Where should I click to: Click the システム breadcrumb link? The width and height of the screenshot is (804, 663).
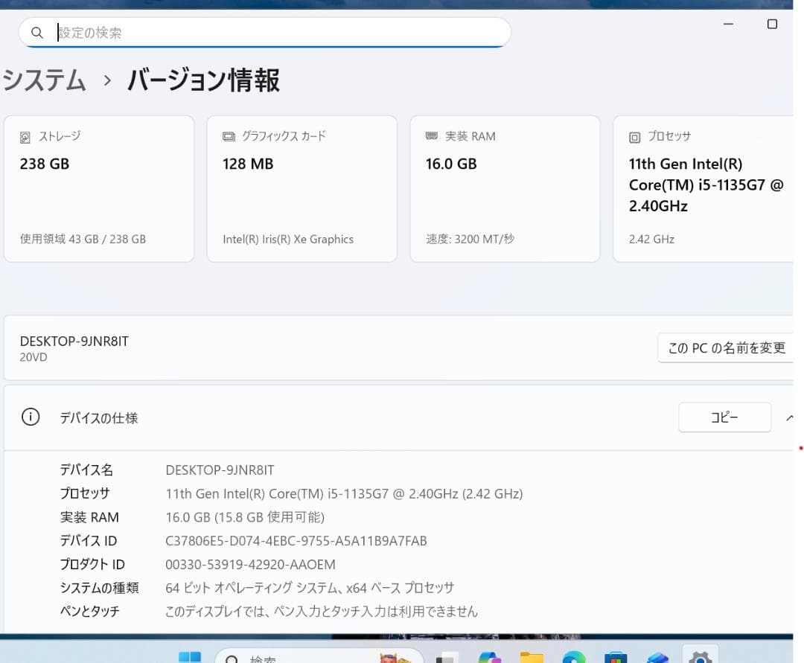point(45,80)
